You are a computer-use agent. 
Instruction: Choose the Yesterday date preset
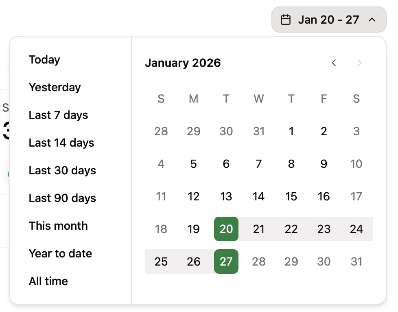[x=55, y=87]
